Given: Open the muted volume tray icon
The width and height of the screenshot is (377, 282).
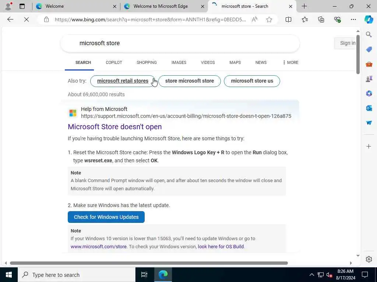Looking at the screenshot, I should 329,275.
